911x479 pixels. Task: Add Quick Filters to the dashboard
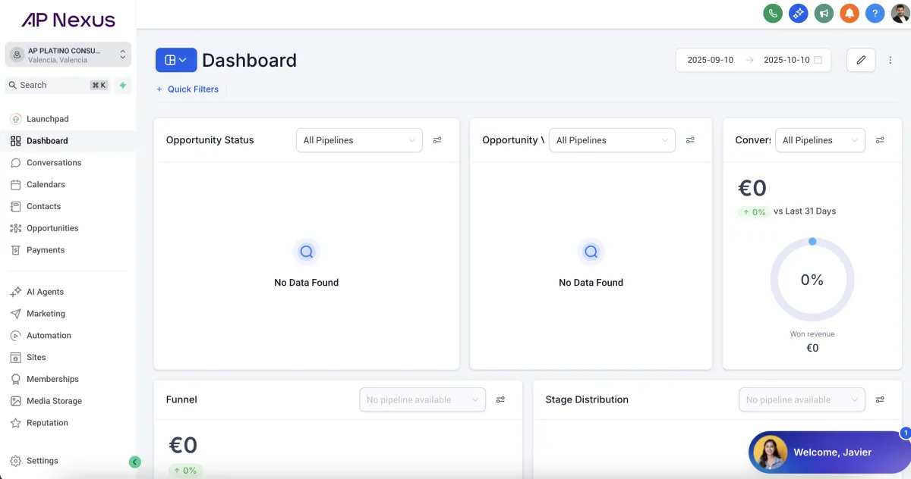(187, 89)
